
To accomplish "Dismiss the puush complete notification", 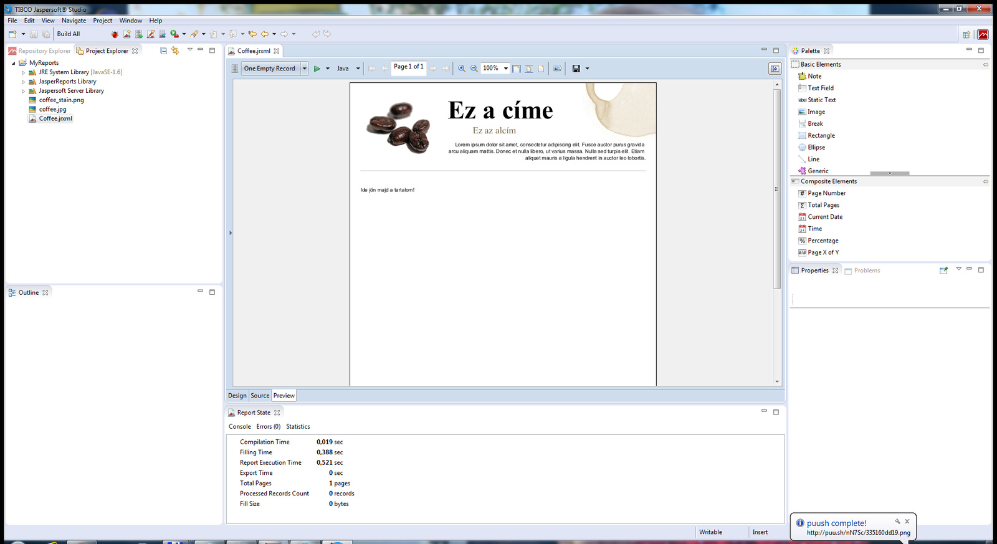I will (907, 522).
